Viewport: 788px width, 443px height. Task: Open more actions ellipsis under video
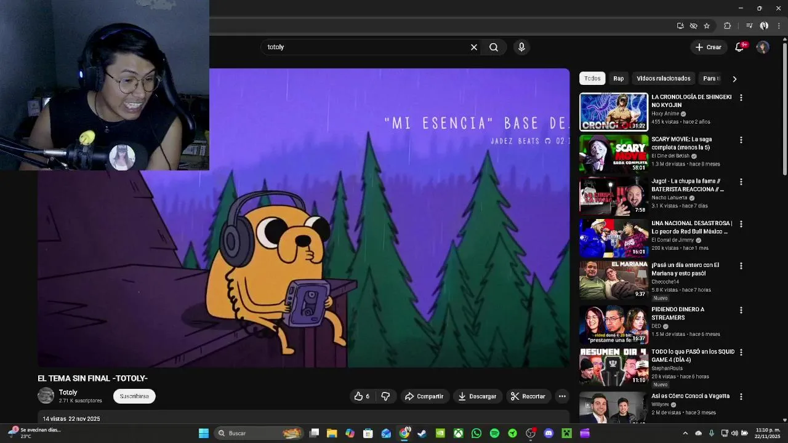pos(562,396)
